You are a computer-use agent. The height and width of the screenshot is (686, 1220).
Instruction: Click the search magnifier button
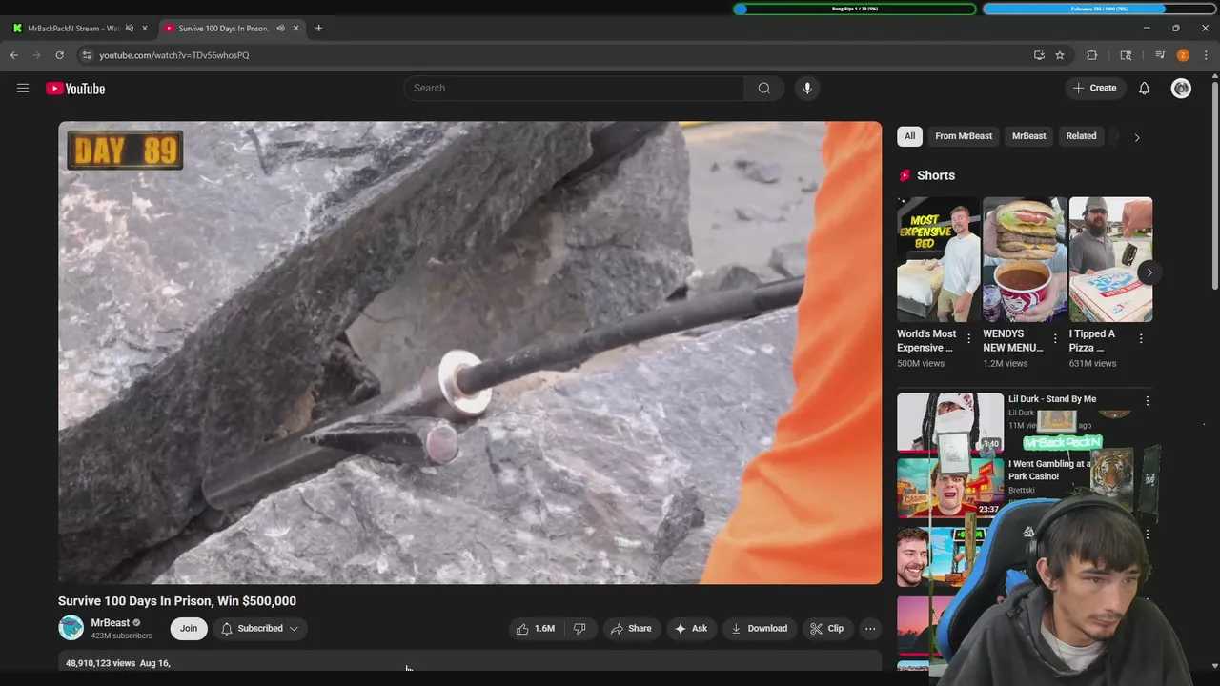[764, 88]
